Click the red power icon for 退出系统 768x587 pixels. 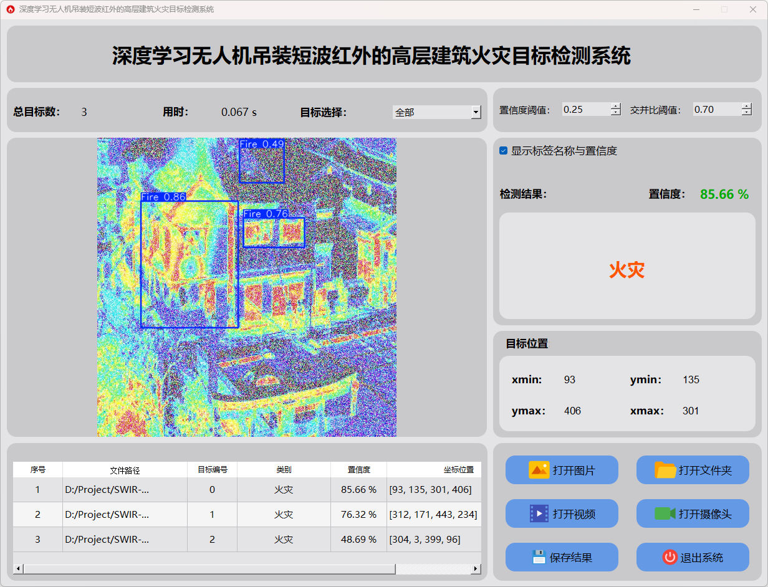coord(670,557)
